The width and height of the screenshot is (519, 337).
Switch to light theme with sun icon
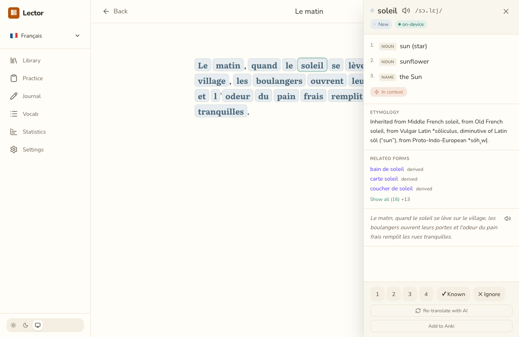(13, 325)
